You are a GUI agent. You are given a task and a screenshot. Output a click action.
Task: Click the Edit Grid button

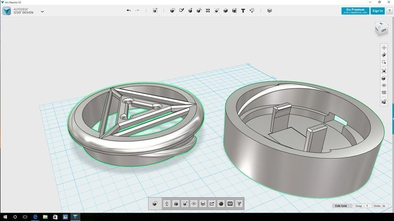tap(341, 206)
